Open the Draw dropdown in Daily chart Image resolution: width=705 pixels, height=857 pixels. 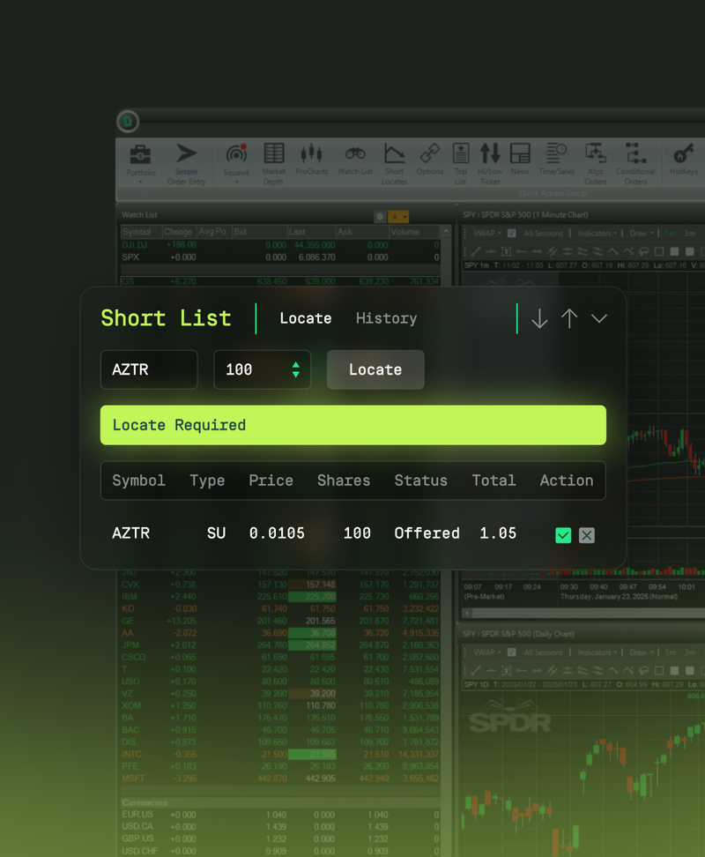coord(641,652)
